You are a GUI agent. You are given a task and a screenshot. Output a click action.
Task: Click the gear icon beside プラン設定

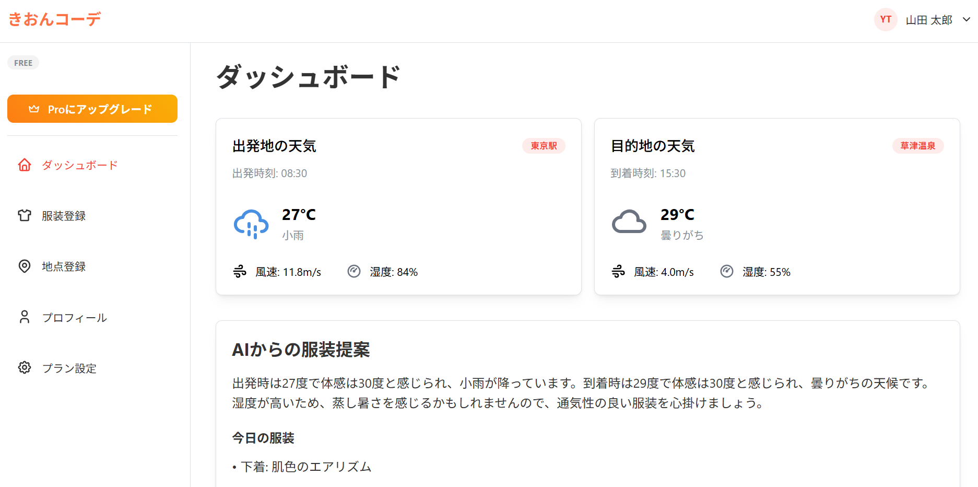[24, 367]
